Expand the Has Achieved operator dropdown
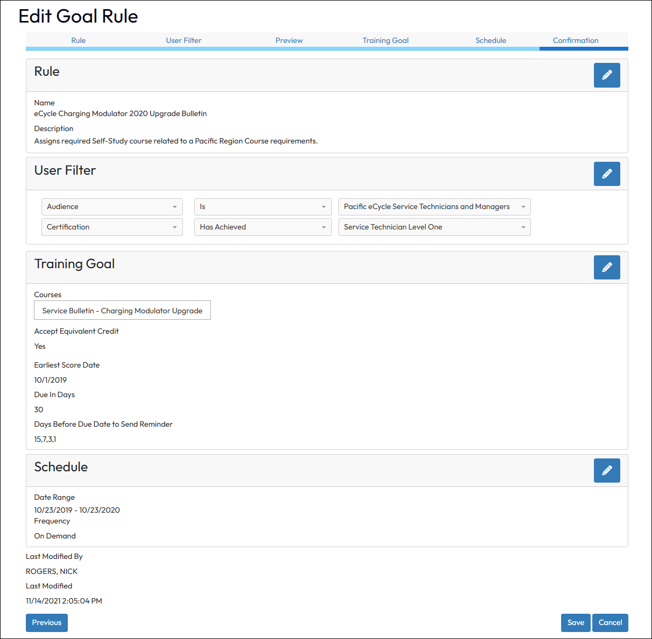Viewport: 652px width, 639px height. point(263,227)
